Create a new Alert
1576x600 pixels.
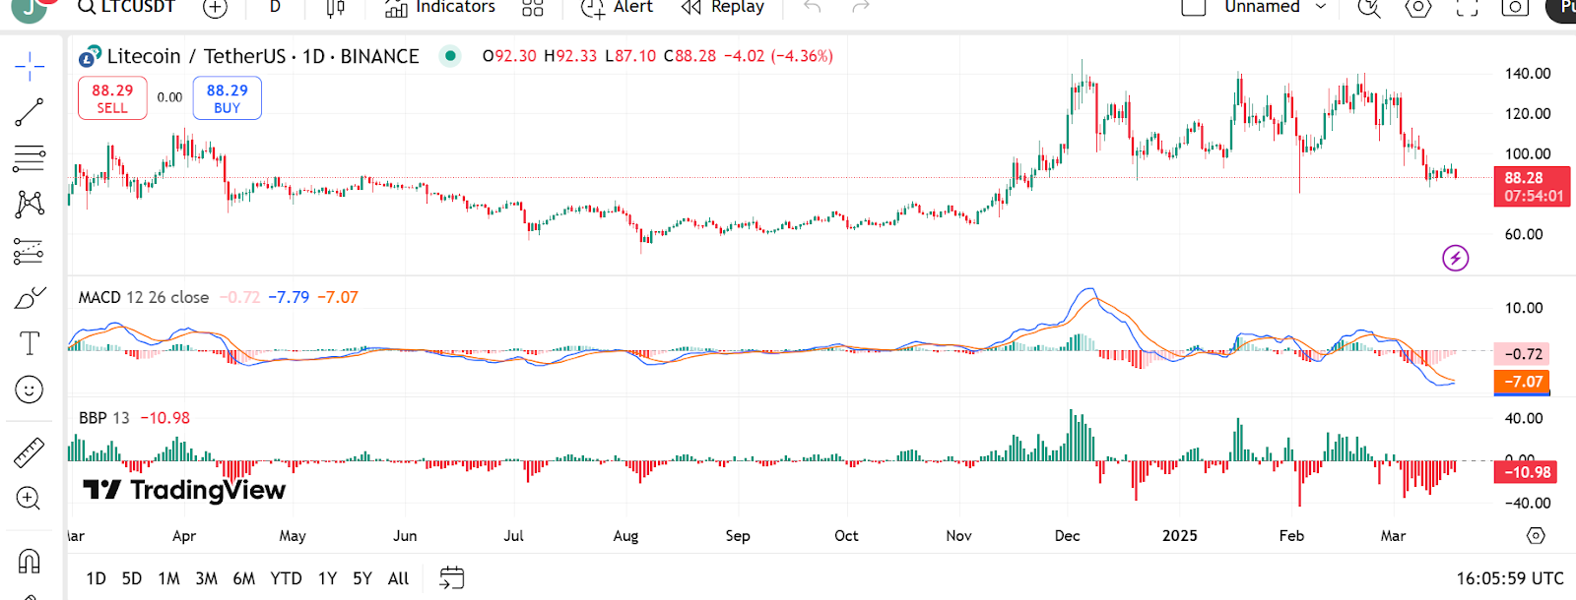(617, 7)
